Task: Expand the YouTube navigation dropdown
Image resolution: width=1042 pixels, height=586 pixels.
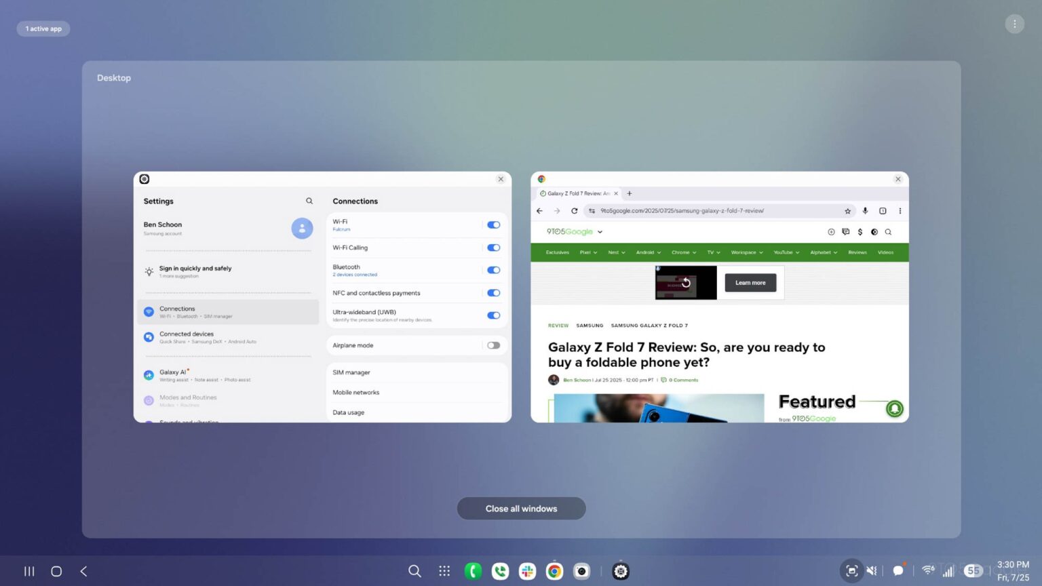Action: (x=785, y=252)
